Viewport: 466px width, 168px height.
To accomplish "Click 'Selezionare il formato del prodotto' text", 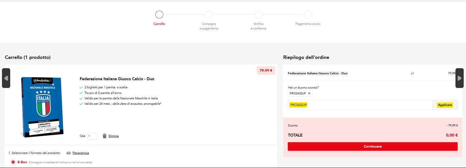I will pyautogui.click(x=34, y=153).
